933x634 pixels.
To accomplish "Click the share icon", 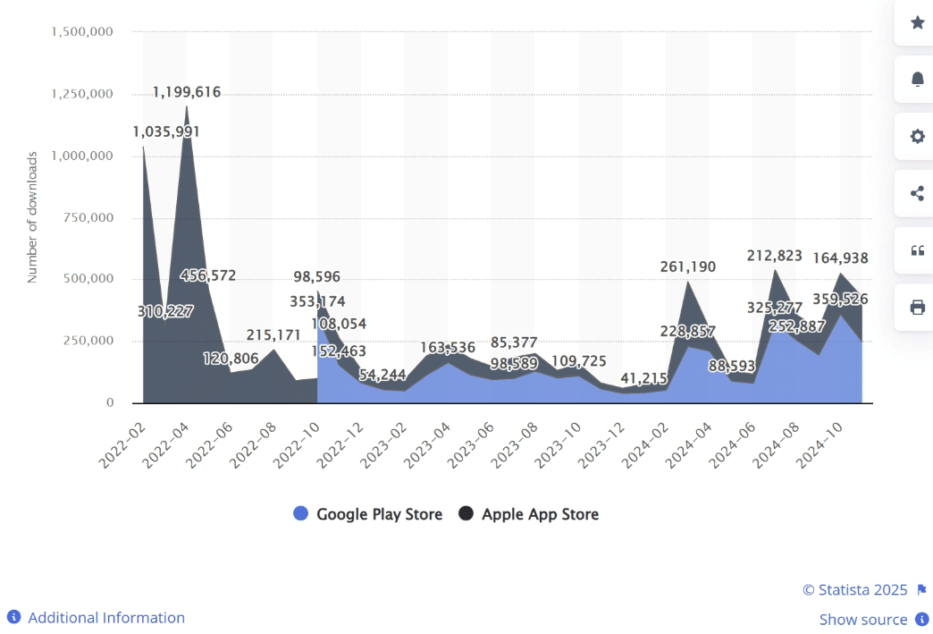I will tap(917, 193).
